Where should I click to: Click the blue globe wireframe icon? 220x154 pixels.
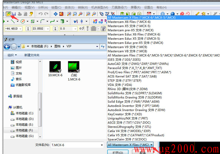coord(162,14)
